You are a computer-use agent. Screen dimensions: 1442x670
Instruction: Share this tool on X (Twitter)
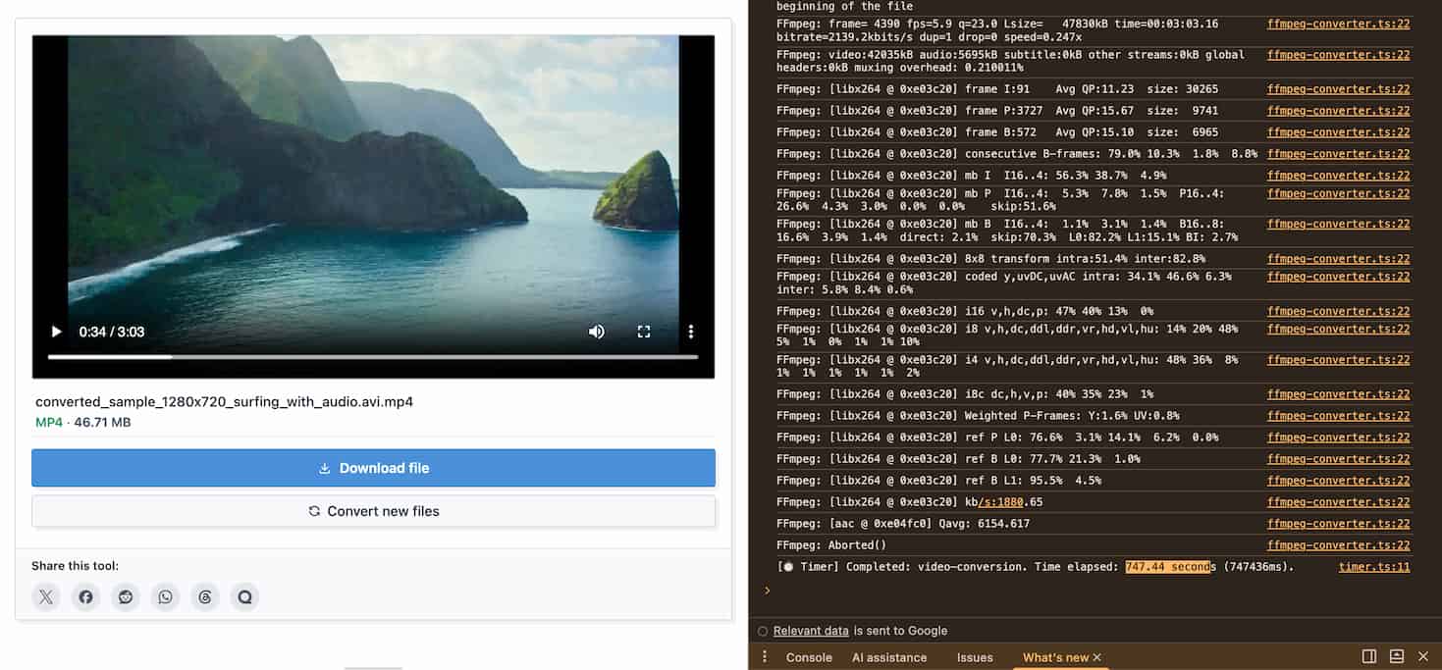click(x=46, y=596)
